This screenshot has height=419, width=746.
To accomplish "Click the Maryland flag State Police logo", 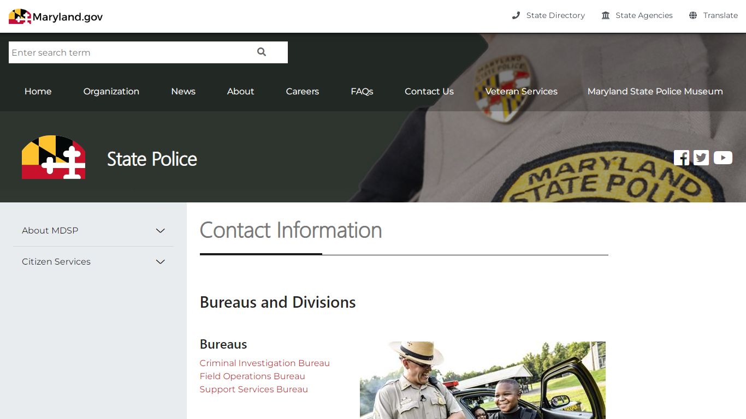I will pos(54,157).
